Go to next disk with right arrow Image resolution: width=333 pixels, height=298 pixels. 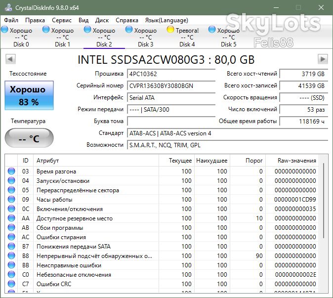323,59
